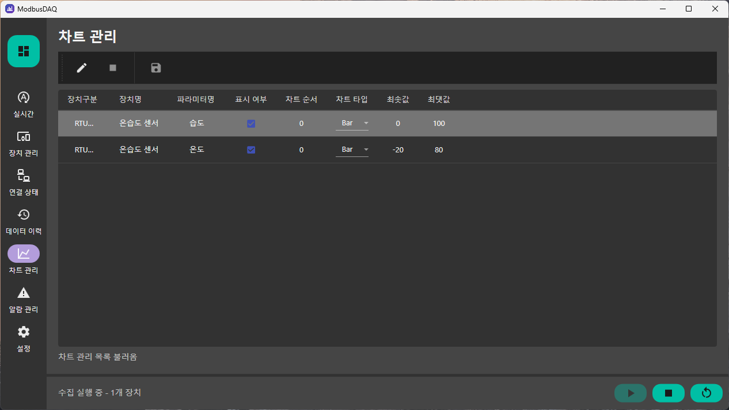729x410 pixels.
Task: Open the 설정 settings page
Action: tap(24, 339)
